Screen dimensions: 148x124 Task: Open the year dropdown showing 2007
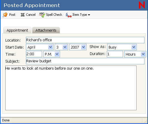pyautogui.click(x=78, y=47)
